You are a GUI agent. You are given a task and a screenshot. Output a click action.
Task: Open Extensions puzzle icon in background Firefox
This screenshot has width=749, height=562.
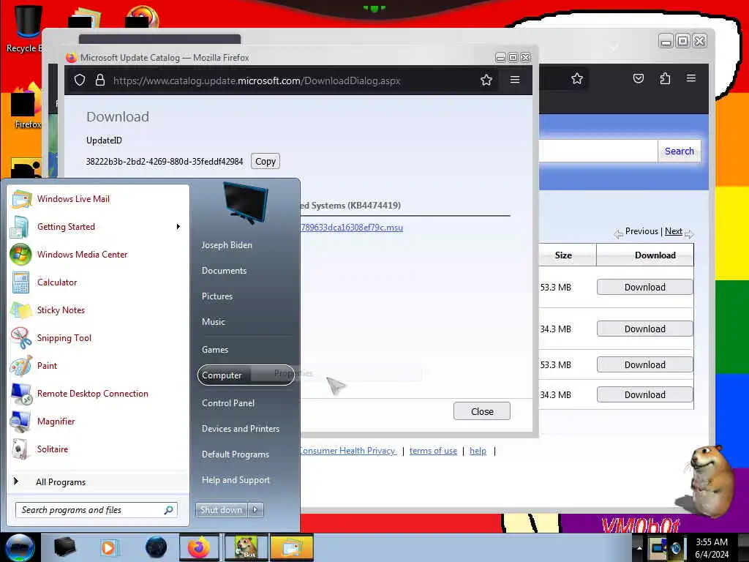[665, 78]
